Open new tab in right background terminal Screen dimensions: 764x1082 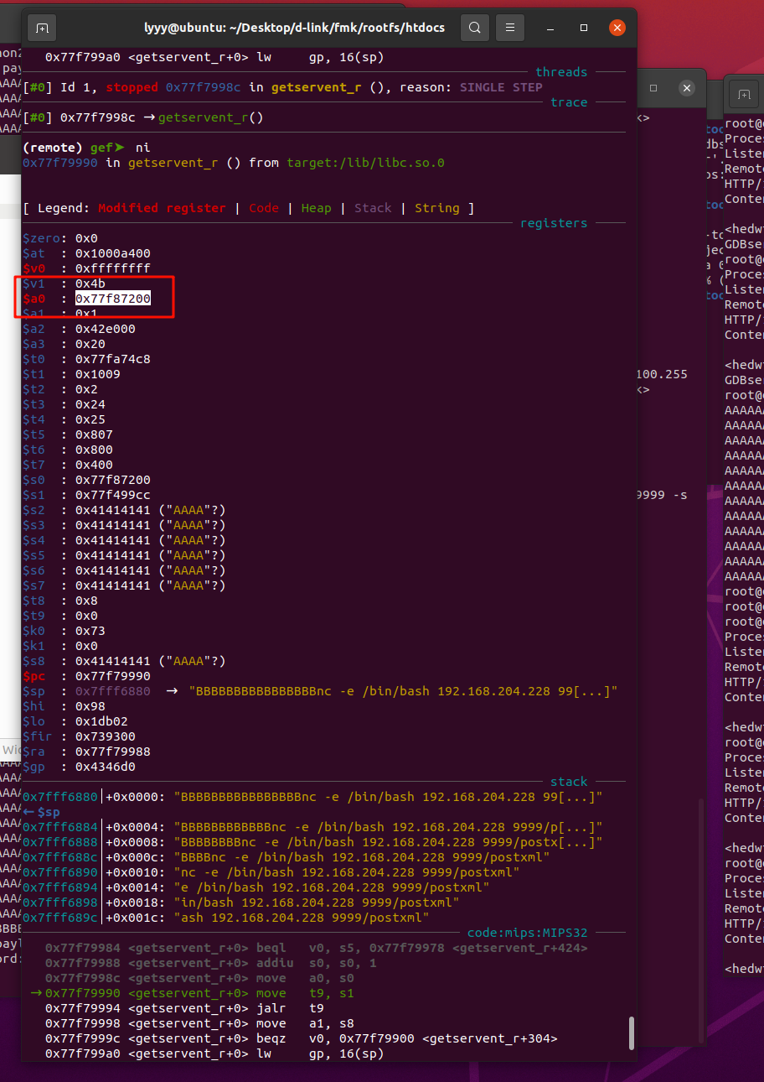744,95
